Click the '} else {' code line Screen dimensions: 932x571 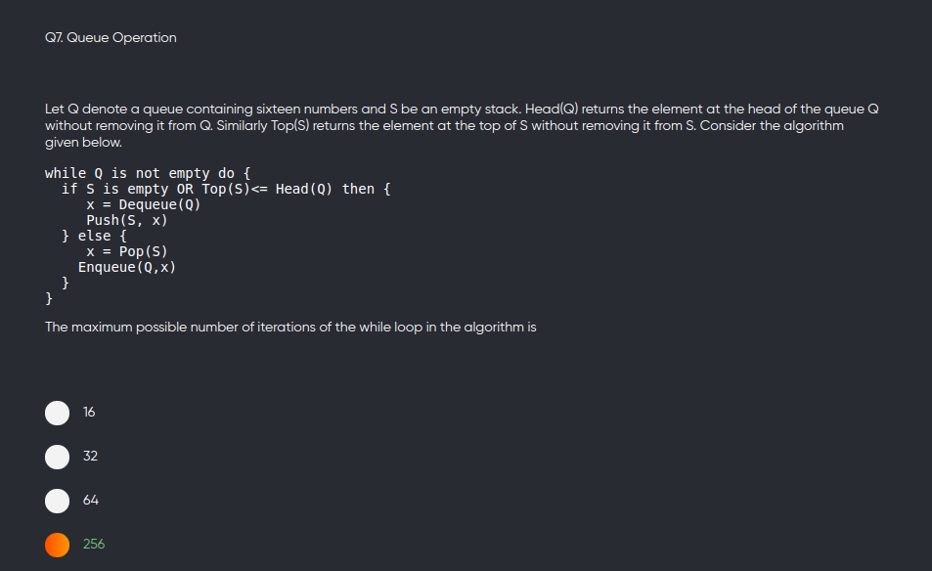(x=94, y=236)
